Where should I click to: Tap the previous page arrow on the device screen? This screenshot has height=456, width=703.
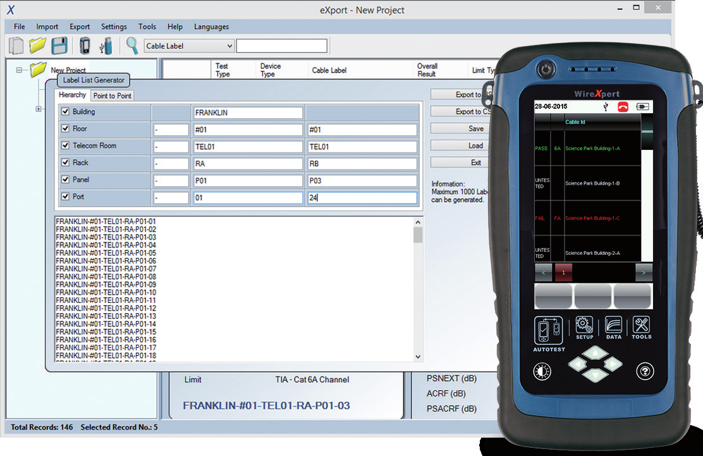point(544,273)
